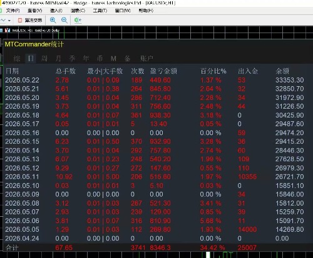
Task: Open the 查看(V) menu
Action: coord(35,11)
